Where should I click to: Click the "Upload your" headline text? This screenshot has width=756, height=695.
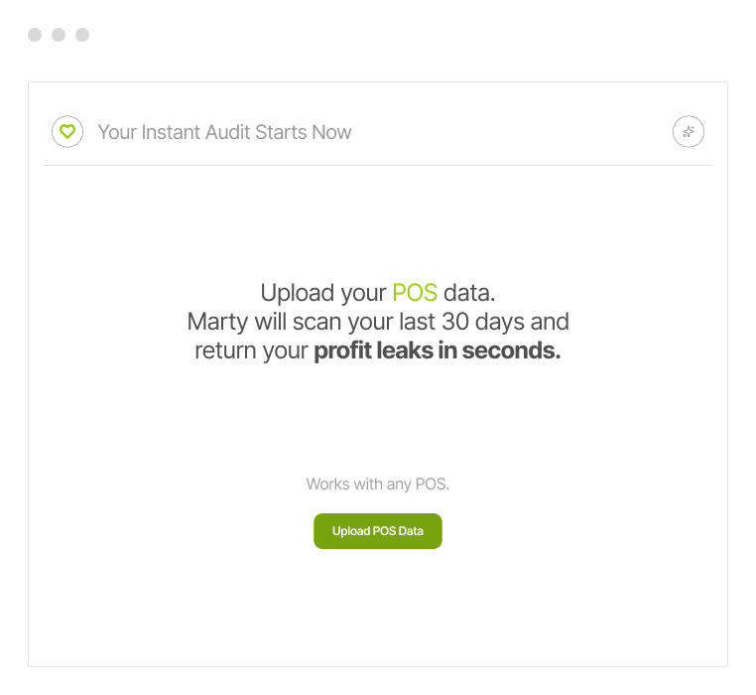pos(322,293)
